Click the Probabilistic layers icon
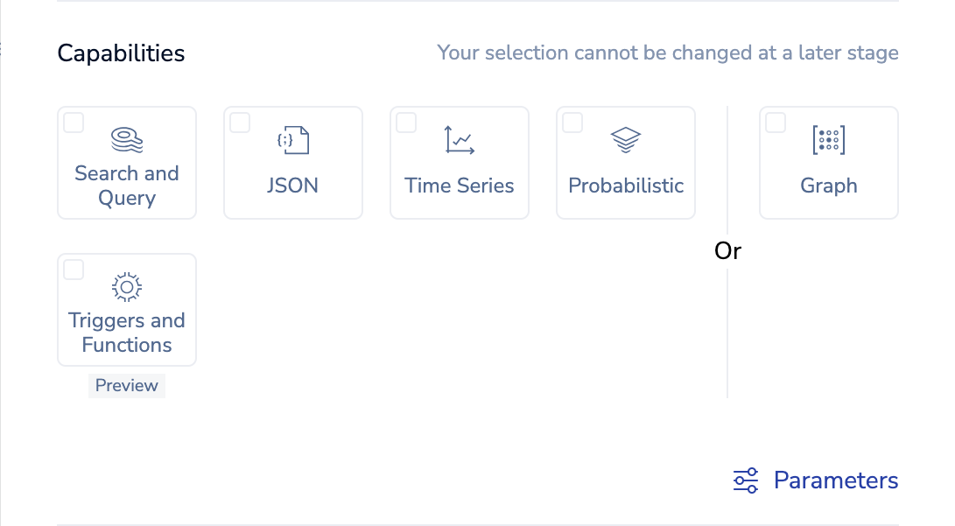 coord(626,140)
